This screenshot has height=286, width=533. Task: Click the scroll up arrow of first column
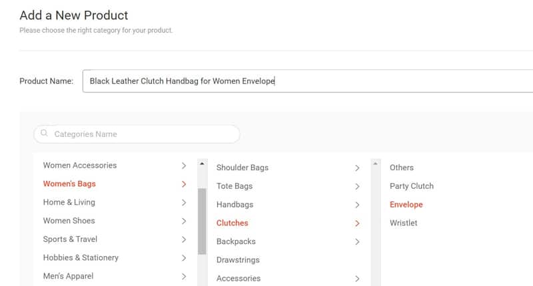(202, 164)
